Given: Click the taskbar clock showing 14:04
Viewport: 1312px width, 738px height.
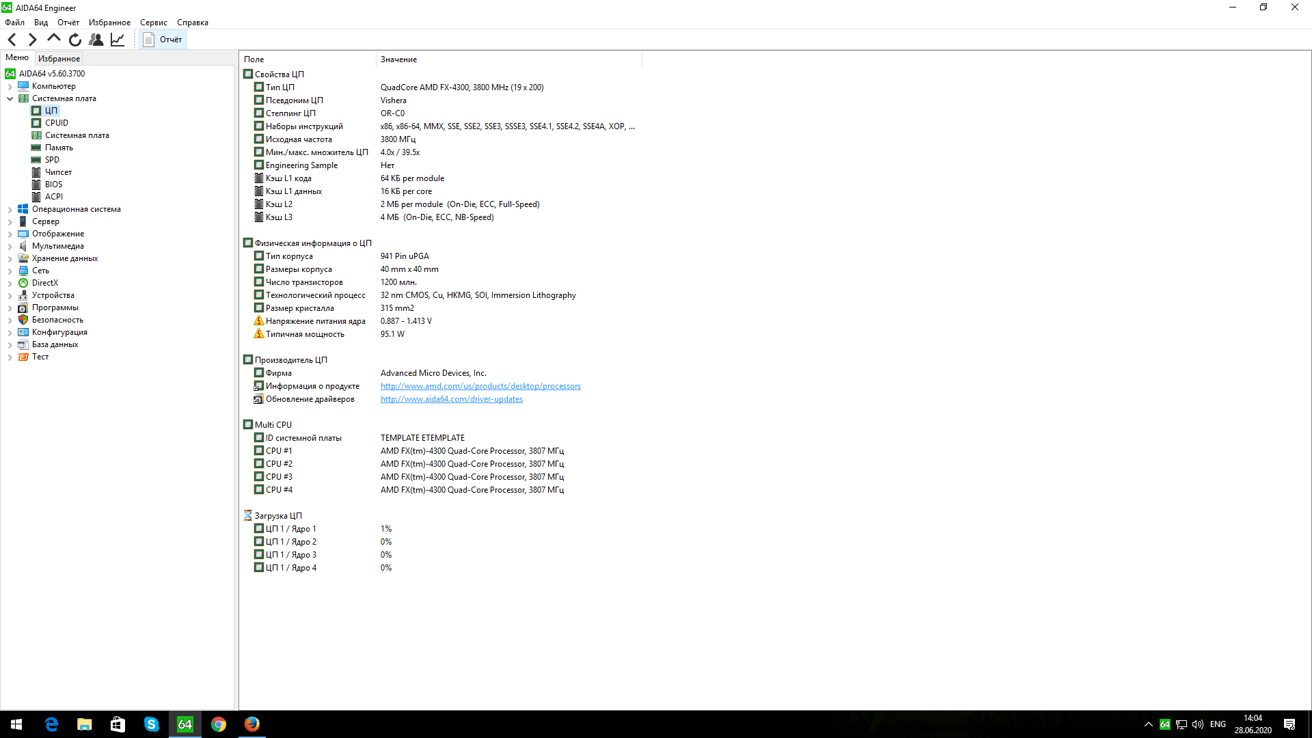Looking at the screenshot, I should point(1253,724).
